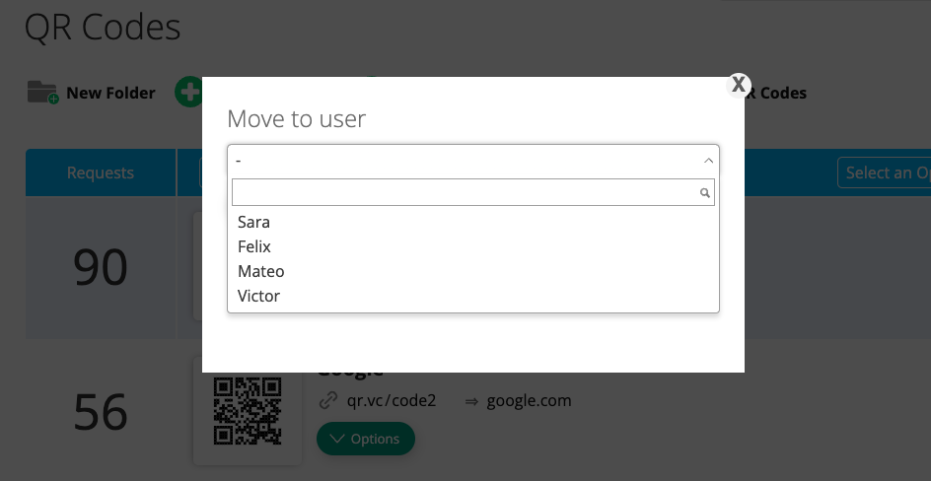Viewport: 931px width, 481px height.
Task: Click the magnifier icon in search box
Action: click(x=705, y=193)
